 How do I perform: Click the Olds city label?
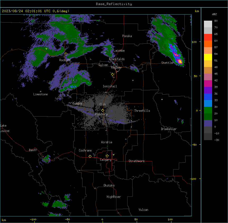pos(103,104)
